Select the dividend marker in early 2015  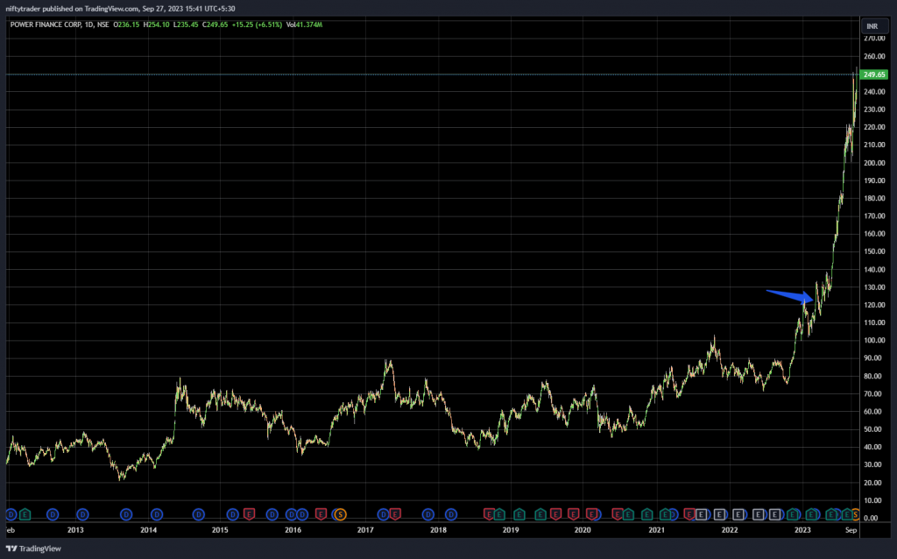pyautogui.click(x=233, y=514)
